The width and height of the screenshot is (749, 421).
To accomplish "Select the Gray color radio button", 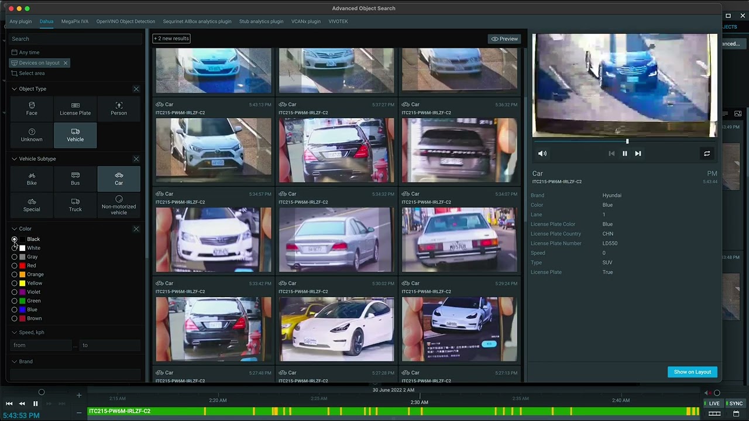I will click(15, 257).
